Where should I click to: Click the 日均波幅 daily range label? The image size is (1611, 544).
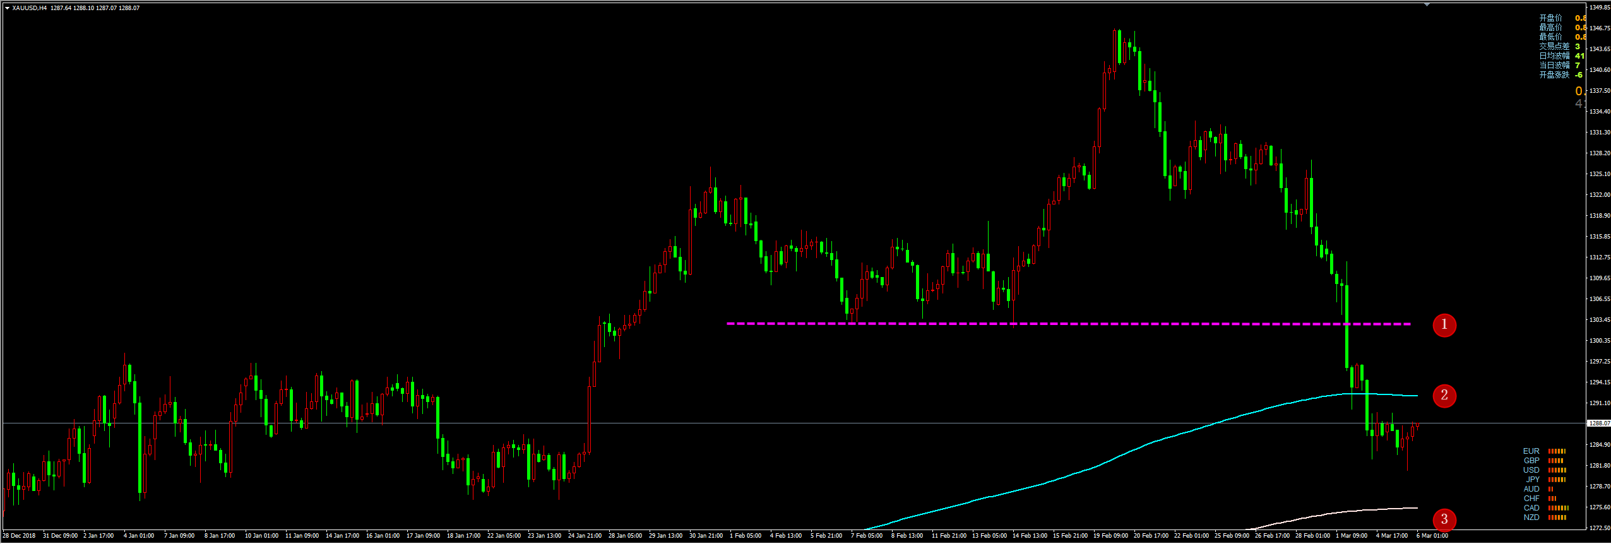(x=1554, y=56)
